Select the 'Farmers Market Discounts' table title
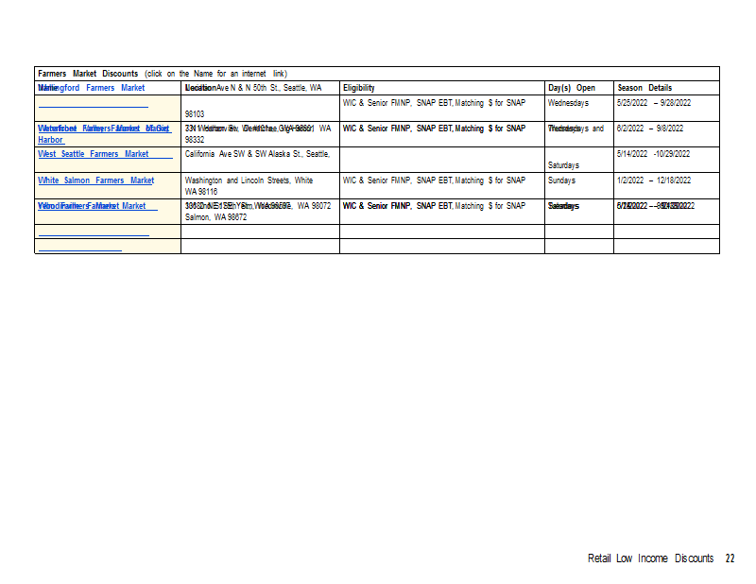Image resolution: width=756 pixels, height=584 pixels. (x=88, y=74)
